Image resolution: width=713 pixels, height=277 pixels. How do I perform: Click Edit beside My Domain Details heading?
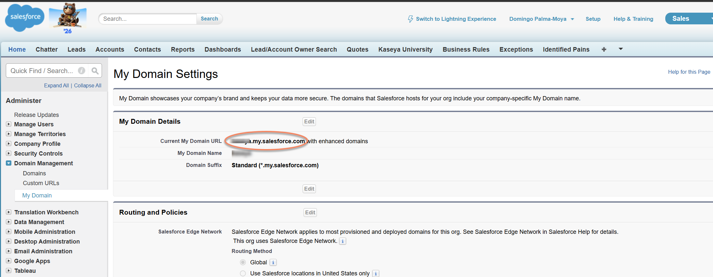click(309, 121)
